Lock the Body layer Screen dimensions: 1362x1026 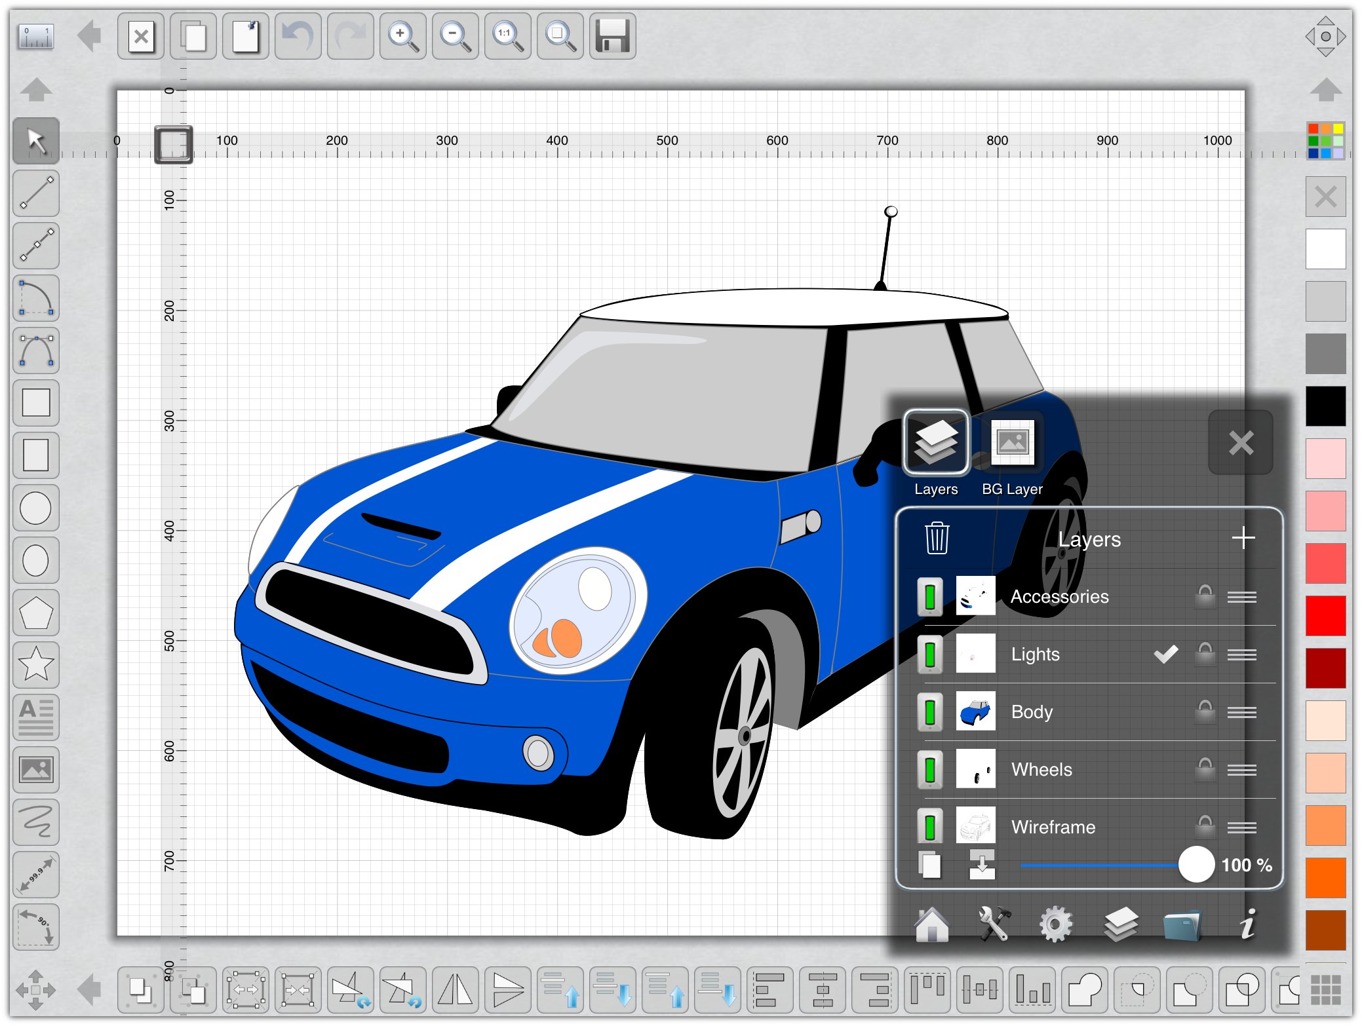point(1205,712)
